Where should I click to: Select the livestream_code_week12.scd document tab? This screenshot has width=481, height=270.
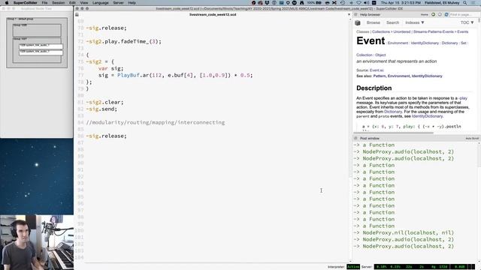(x=213, y=15)
